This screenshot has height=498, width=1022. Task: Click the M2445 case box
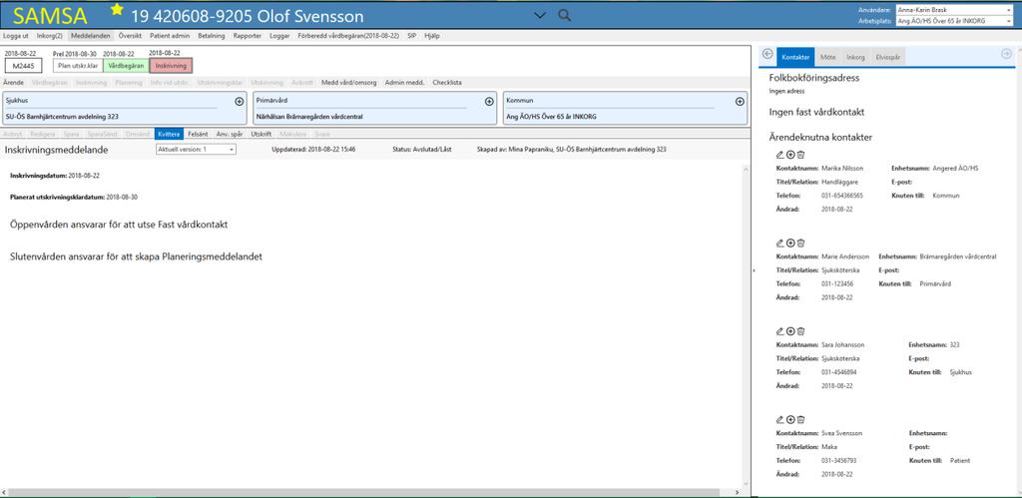pyautogui.click(x=24, y=66)
